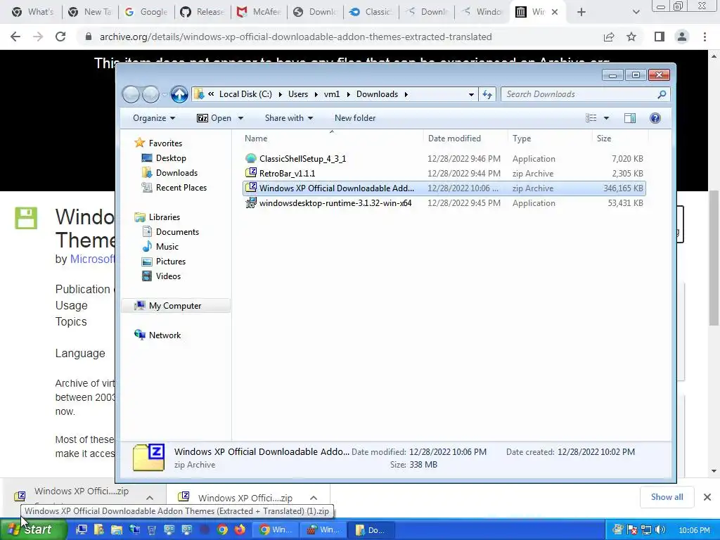Image resolution: width=720 pixels, height=540 pixels.
Task: Click the ClassicShellSetup_4_3_1 file icon
Action: click(251, 158)
